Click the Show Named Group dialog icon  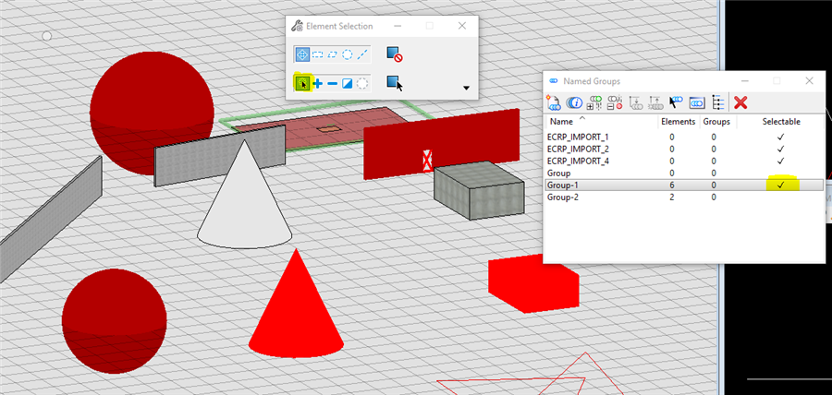pos(697,102)
